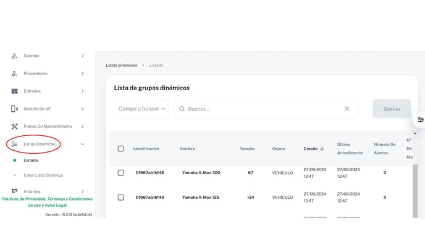Screen dimensions: 425x239
Task: Click the Creado sort arrow icon
Action: point(322,148)
